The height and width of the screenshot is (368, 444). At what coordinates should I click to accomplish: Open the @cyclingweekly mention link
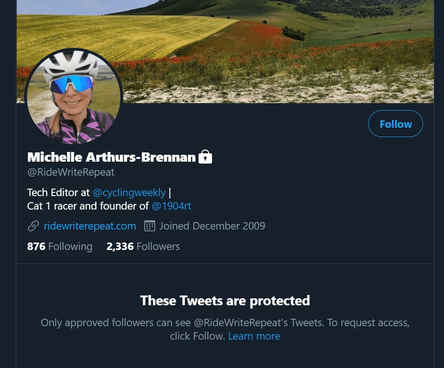coord(129,192)
